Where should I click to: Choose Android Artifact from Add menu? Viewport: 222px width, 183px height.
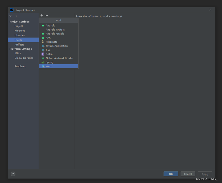point(59,30)
